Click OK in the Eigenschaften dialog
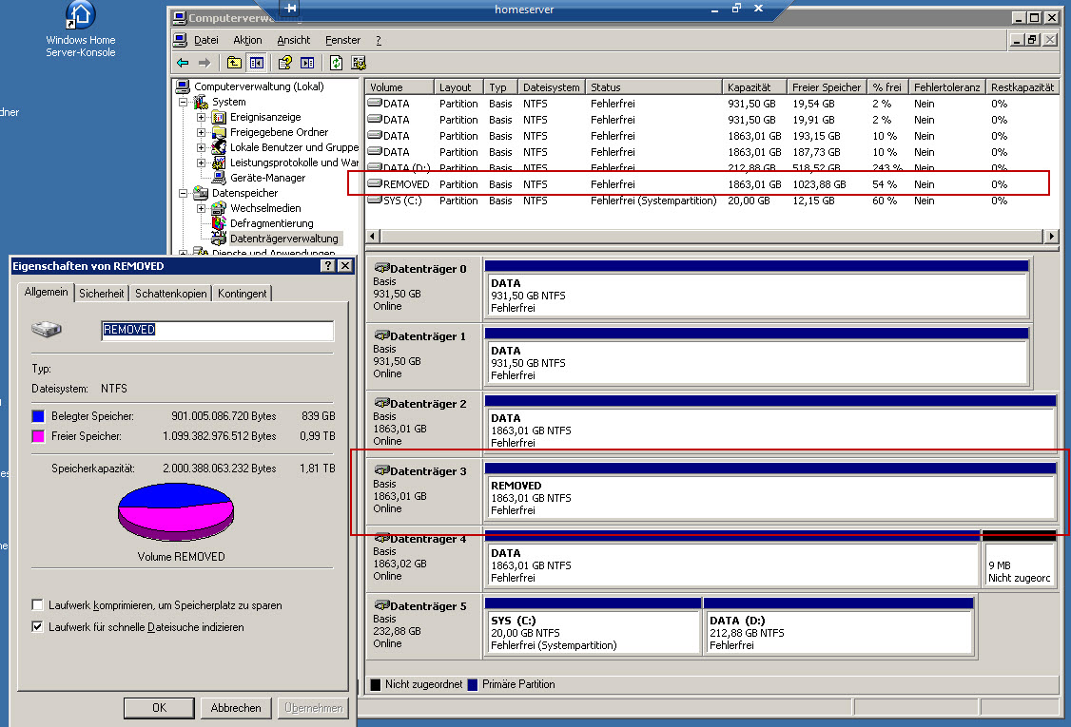The width and height of the screenshot is (1071, 727). coord(159,708)
